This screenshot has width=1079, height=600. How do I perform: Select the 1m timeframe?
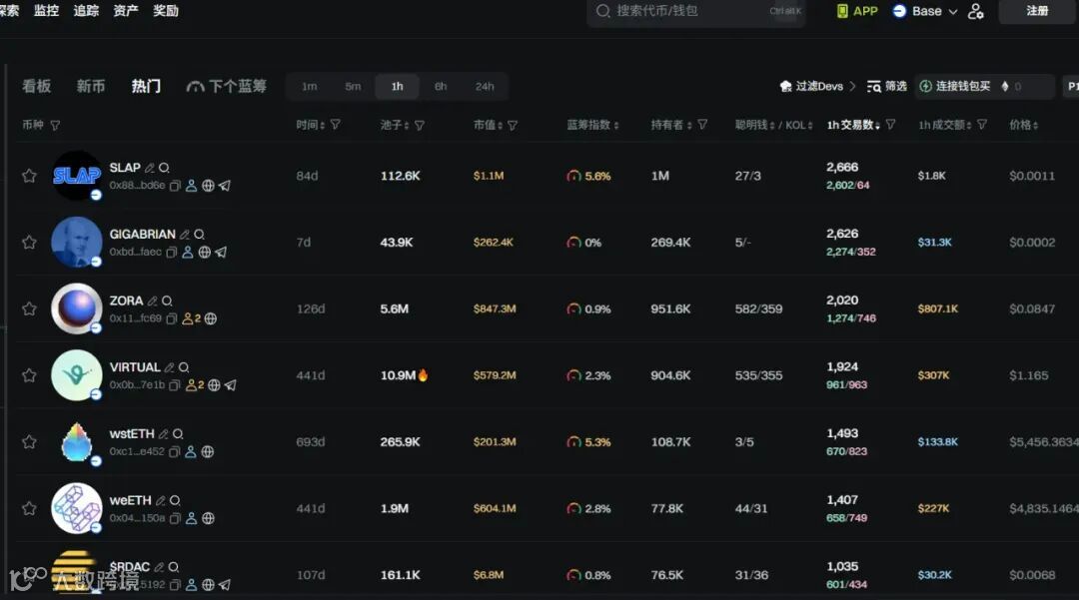310,87
